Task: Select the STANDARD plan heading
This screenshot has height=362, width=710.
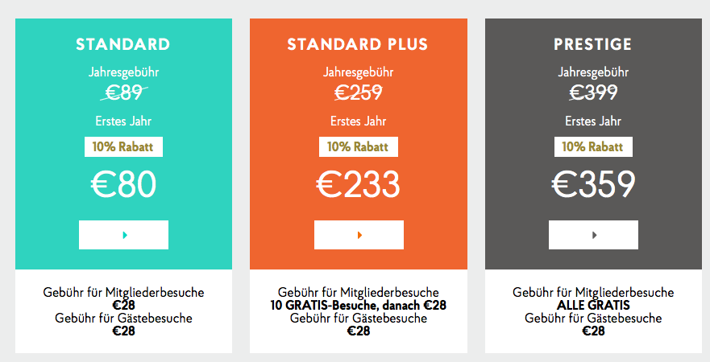Action: click(123, 44)
